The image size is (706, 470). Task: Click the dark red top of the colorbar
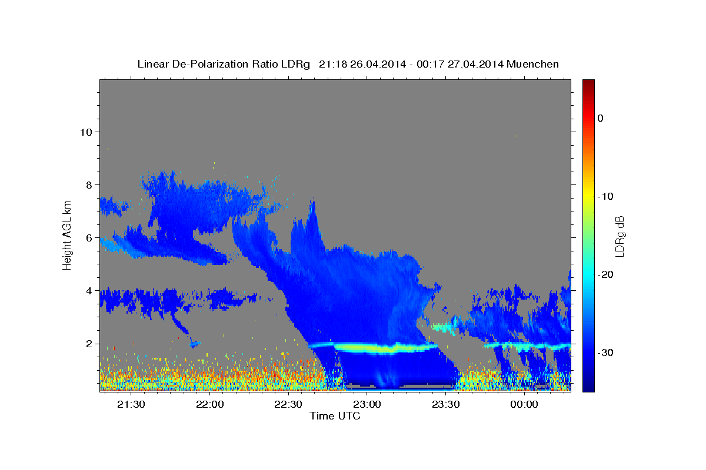coord(588,84)
